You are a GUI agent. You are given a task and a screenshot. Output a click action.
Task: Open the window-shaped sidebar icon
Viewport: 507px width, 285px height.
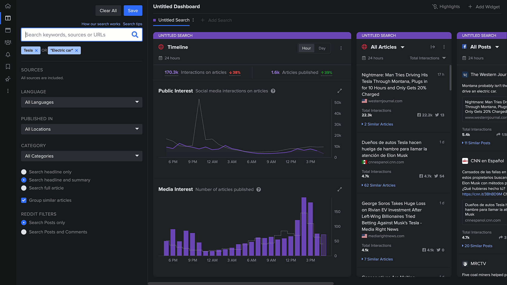(8, 30)
